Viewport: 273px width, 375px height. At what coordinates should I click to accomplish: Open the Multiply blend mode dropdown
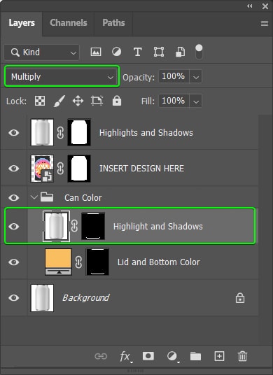pyautogui.click(x=62, y=77)
